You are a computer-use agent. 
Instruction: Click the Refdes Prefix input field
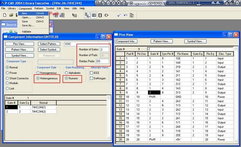(x=102, y=61)
